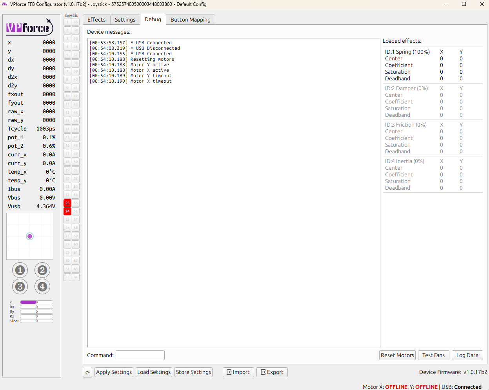
Task: Focus the Command input field
Action: pos(140,355)
